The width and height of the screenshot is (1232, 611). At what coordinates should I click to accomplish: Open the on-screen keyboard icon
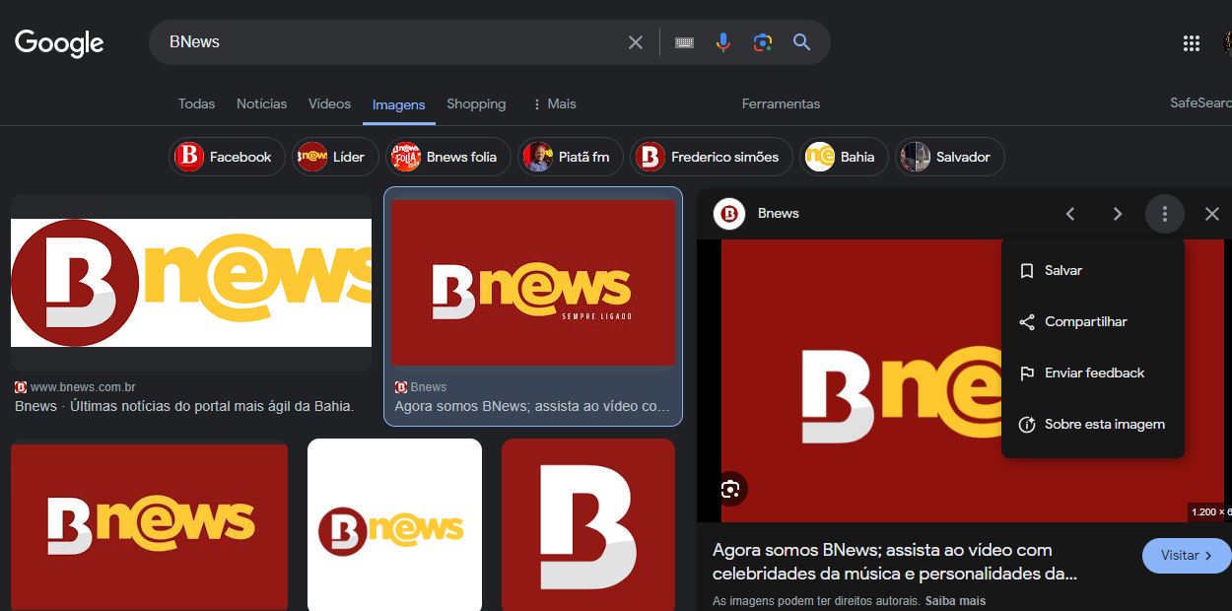tap(684, 42)
